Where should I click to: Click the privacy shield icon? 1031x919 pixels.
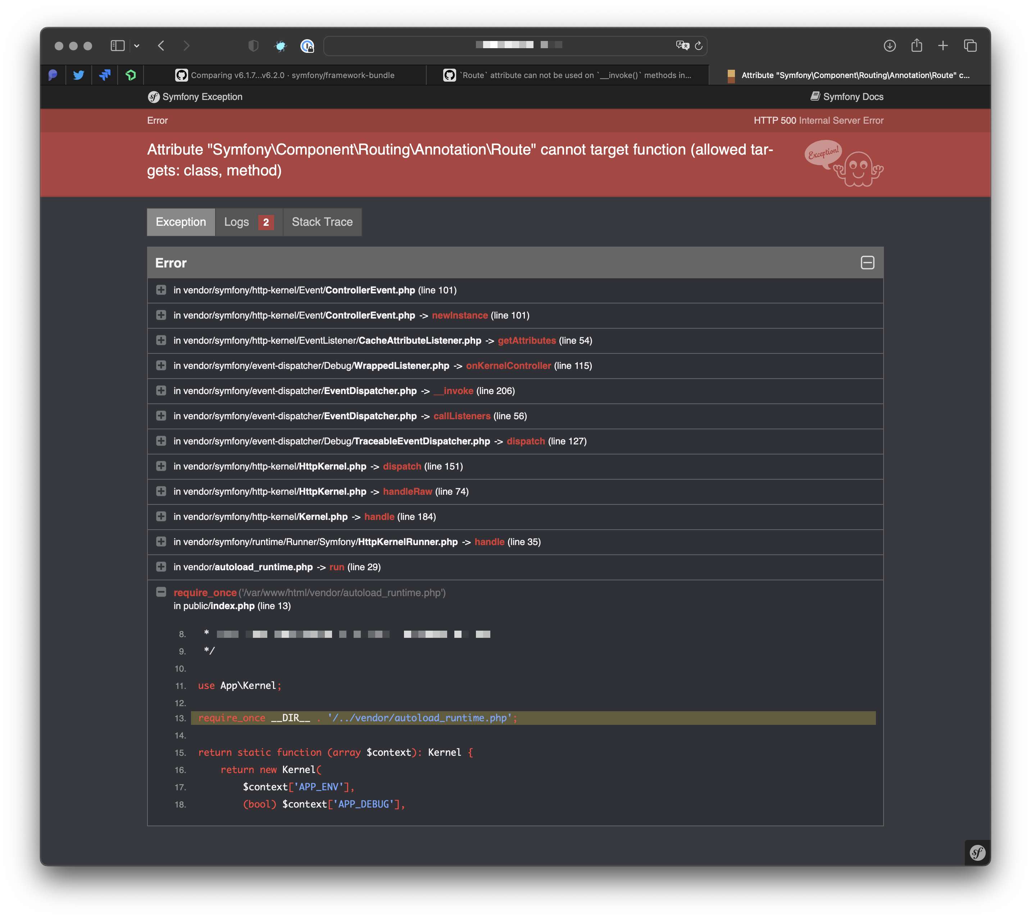point(254,46)
